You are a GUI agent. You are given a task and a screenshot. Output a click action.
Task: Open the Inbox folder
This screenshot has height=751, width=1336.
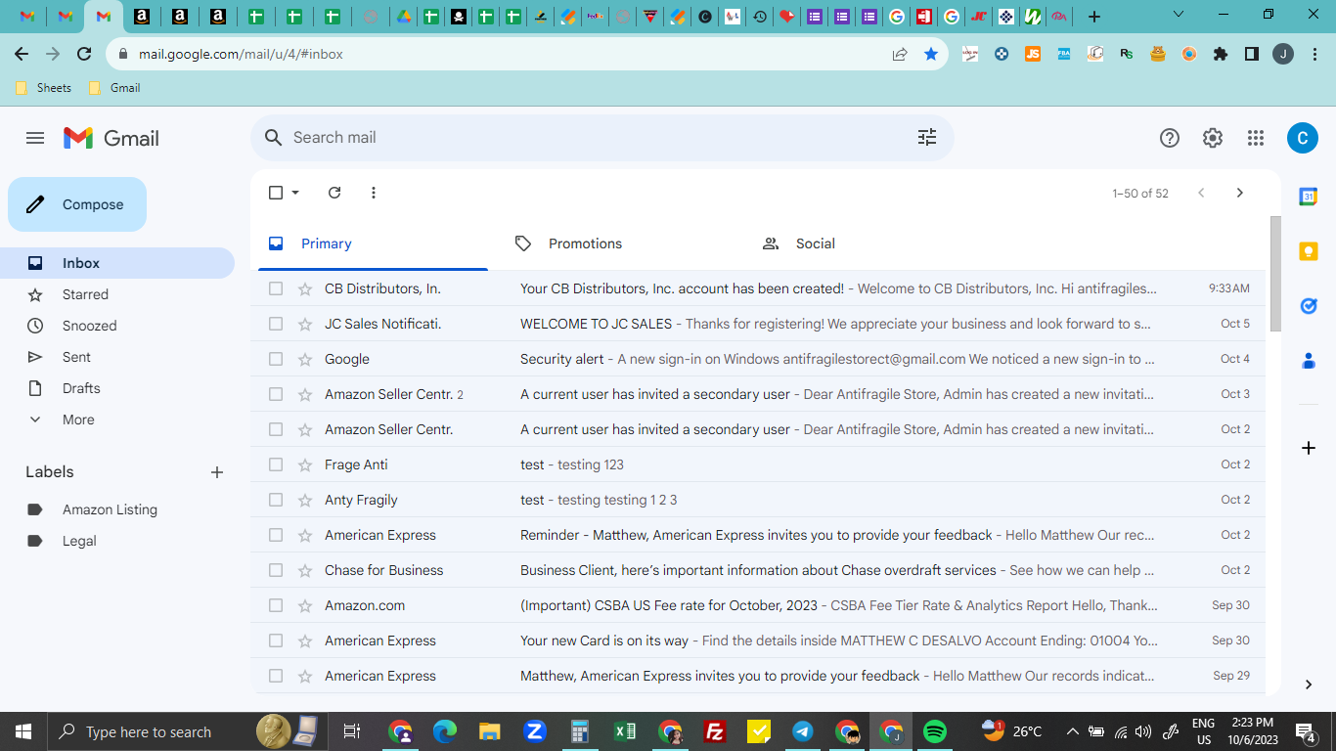tap(117, 263)
